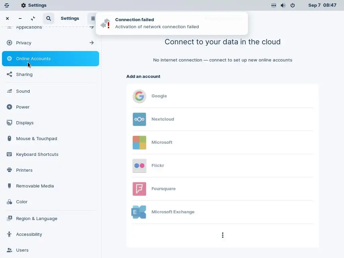Add a Microsoft Exchange account
344x258 pixels.
(x=222, y=212)
